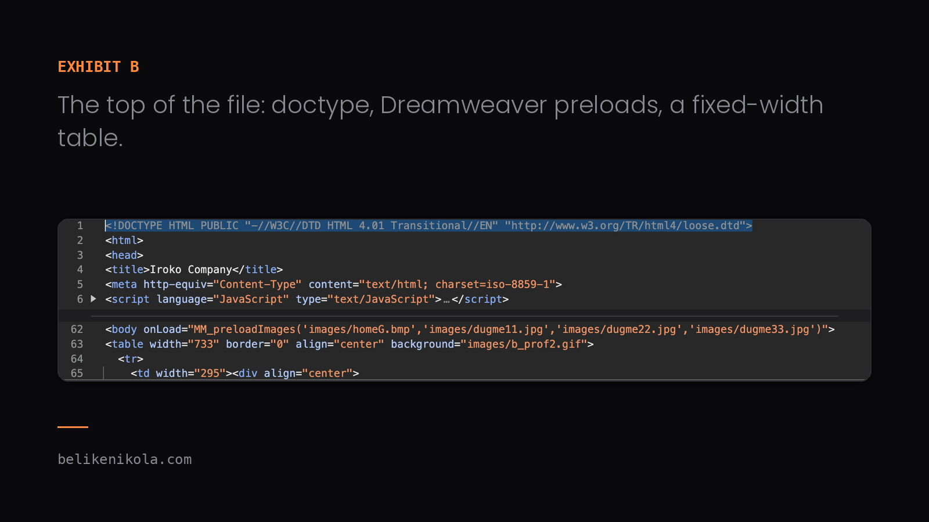Click the td width="295" cell tag
Image resolution: width=929 pixels, height=522 pixels.
(181, 373)
